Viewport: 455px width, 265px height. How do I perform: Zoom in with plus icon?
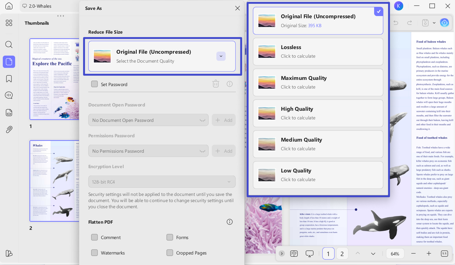(x=429, y=253)
